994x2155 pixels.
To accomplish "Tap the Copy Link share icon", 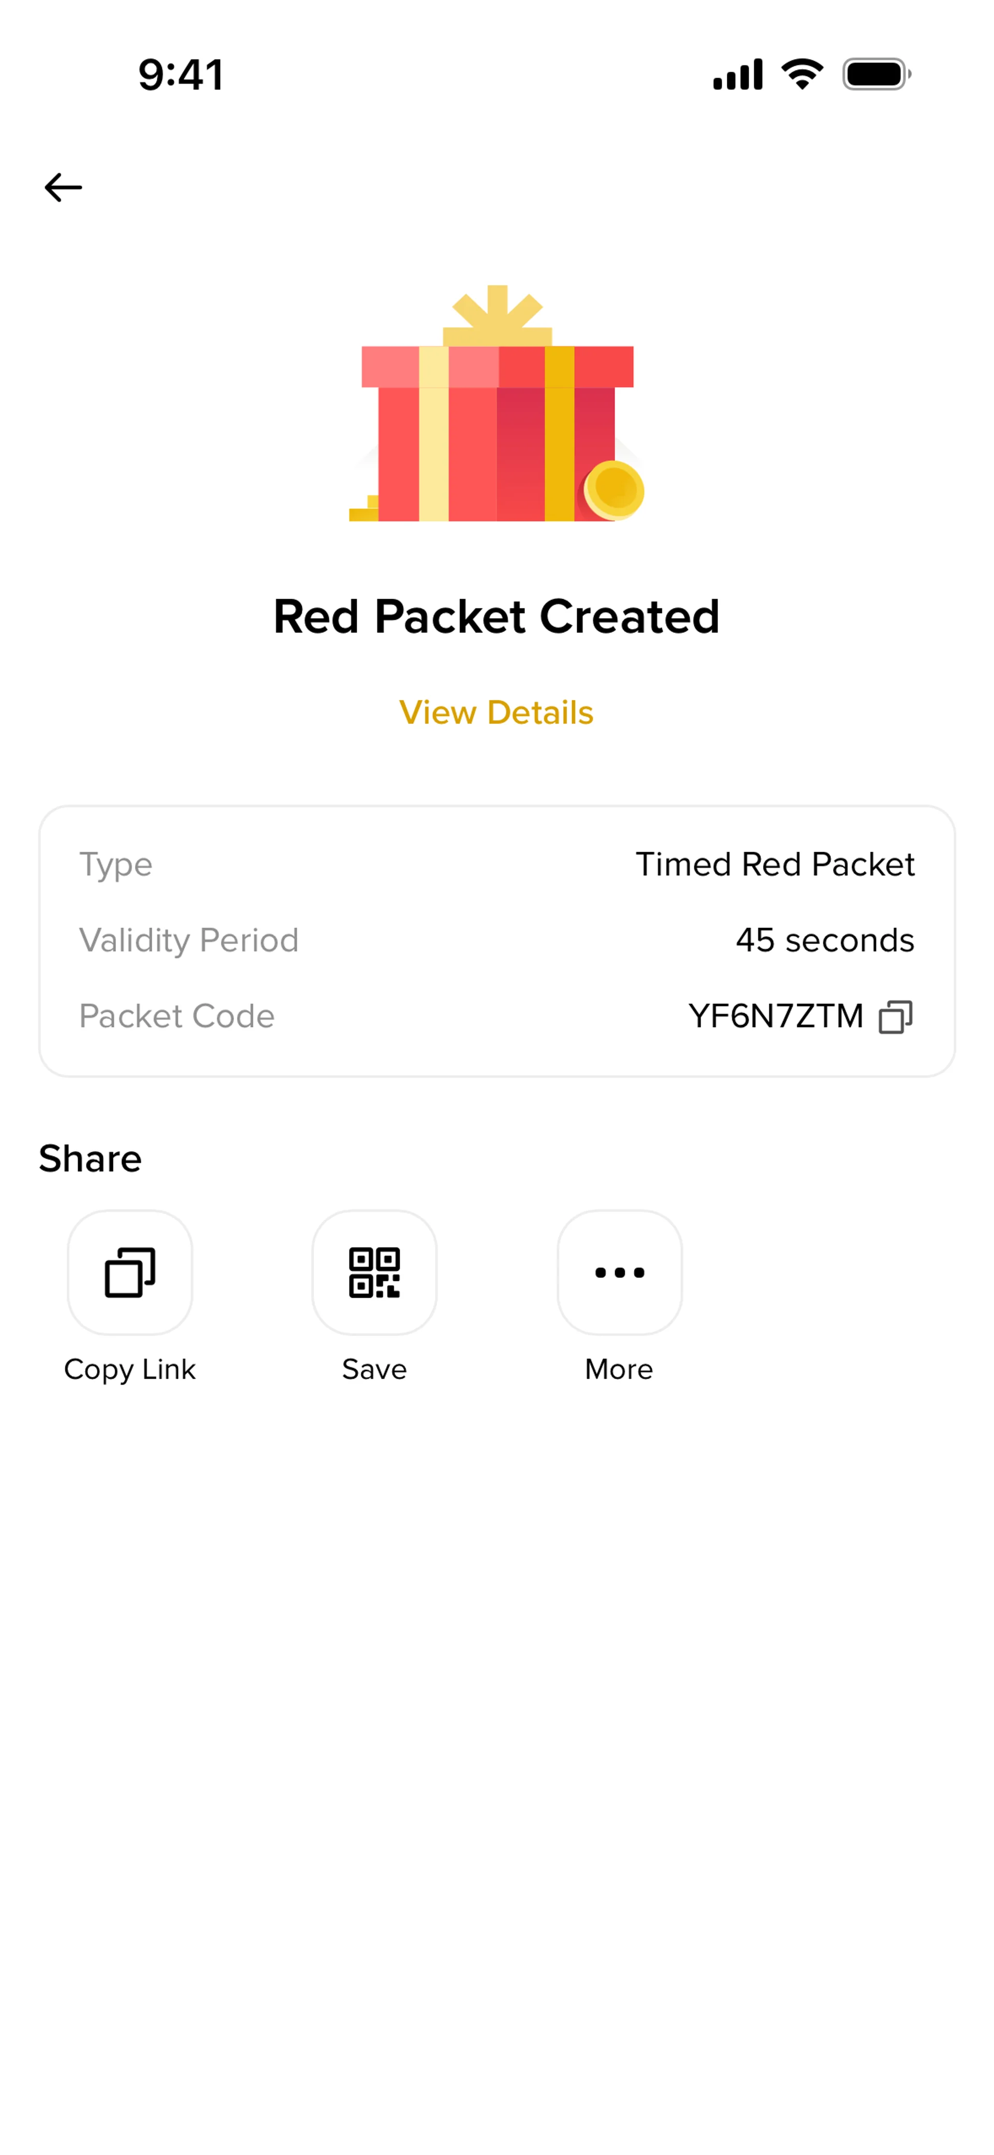I will click(130, 1272).
